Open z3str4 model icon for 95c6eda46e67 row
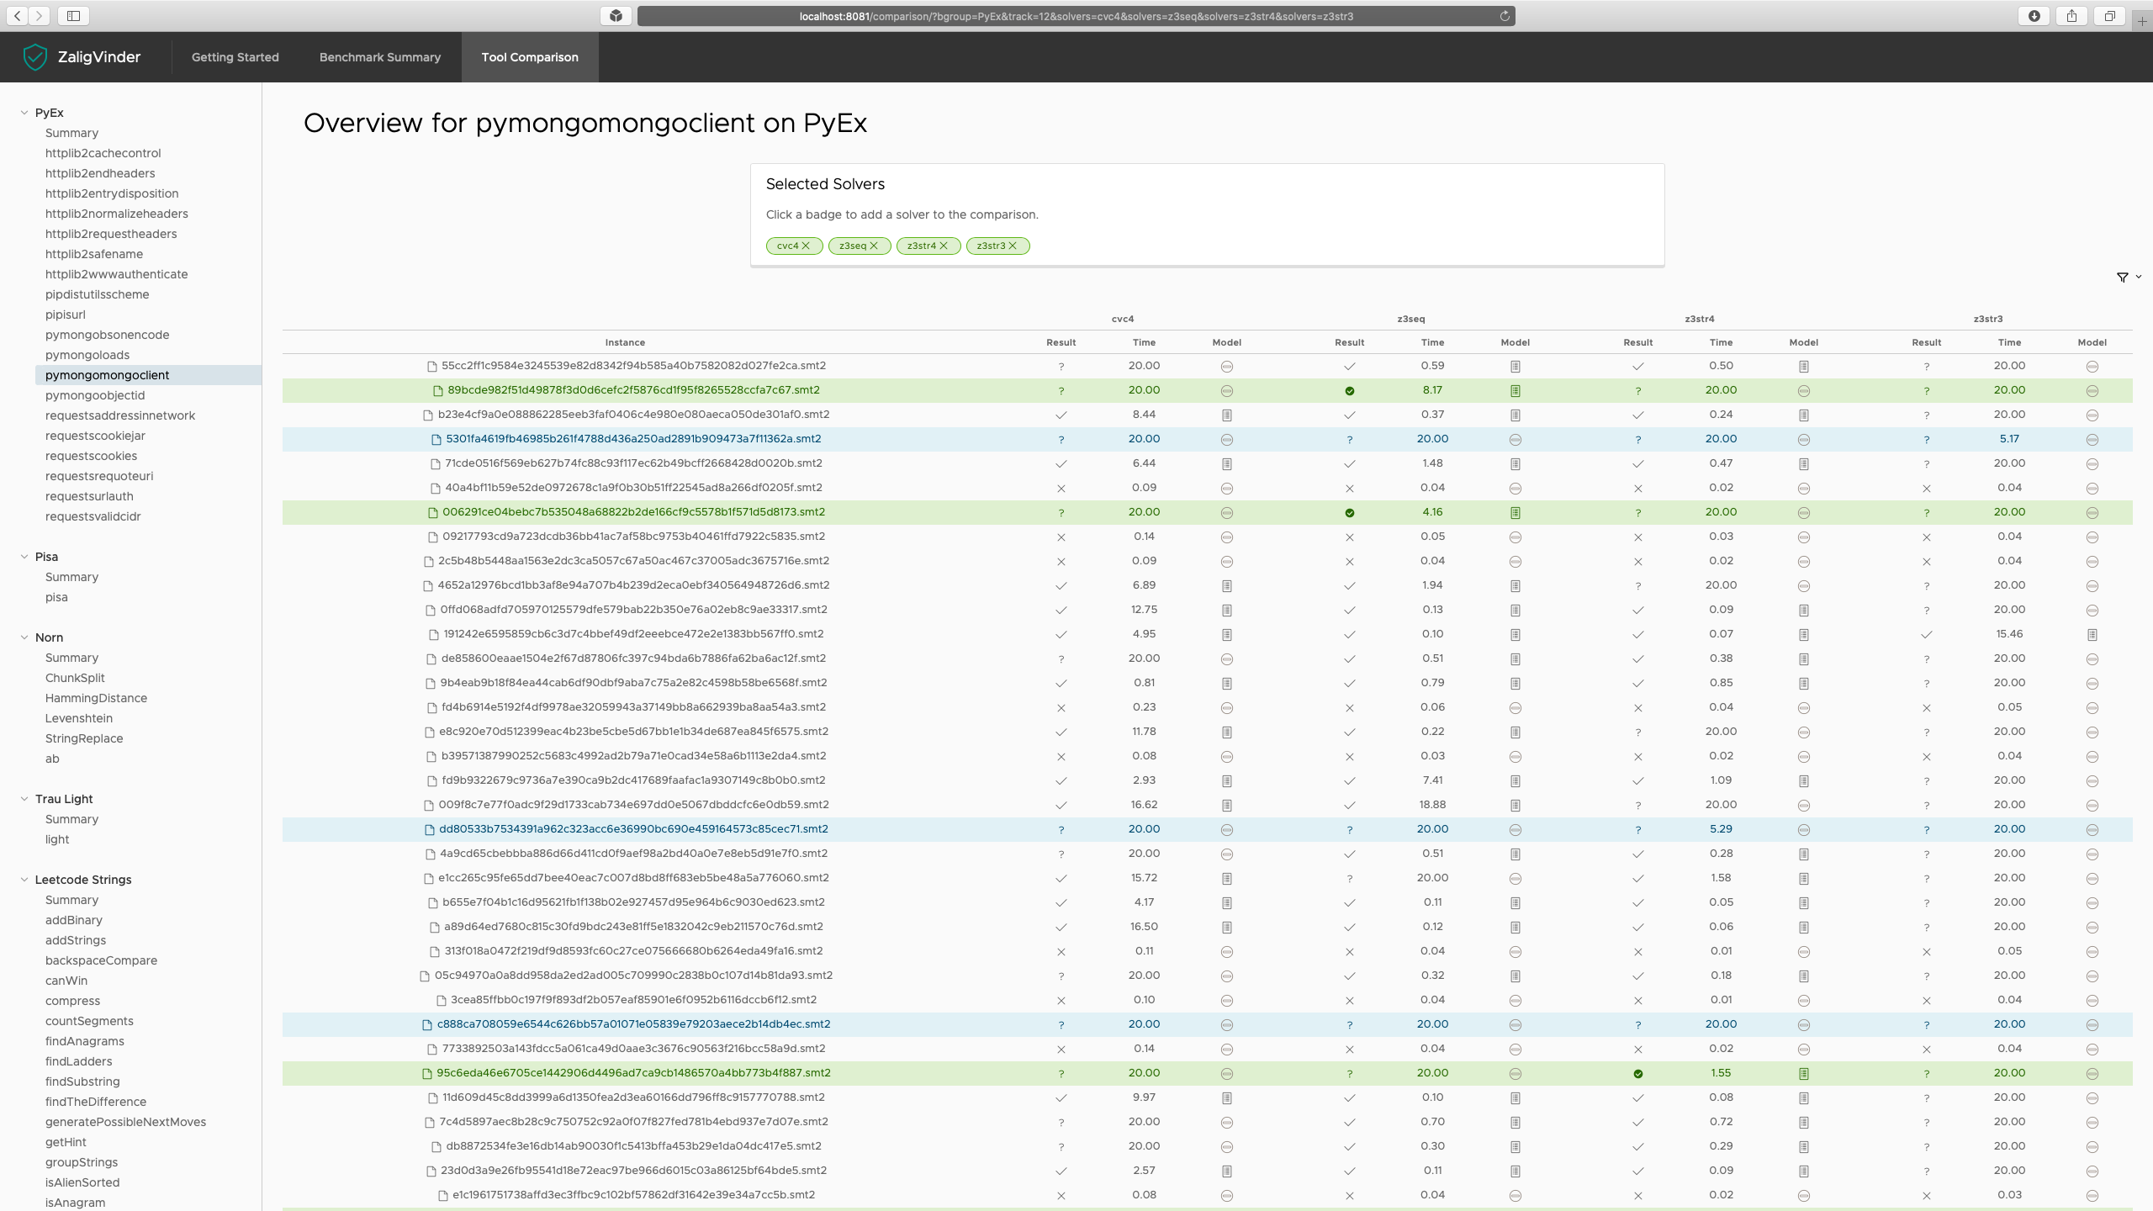The image size is (2153, 1211). [1804, 1074]
